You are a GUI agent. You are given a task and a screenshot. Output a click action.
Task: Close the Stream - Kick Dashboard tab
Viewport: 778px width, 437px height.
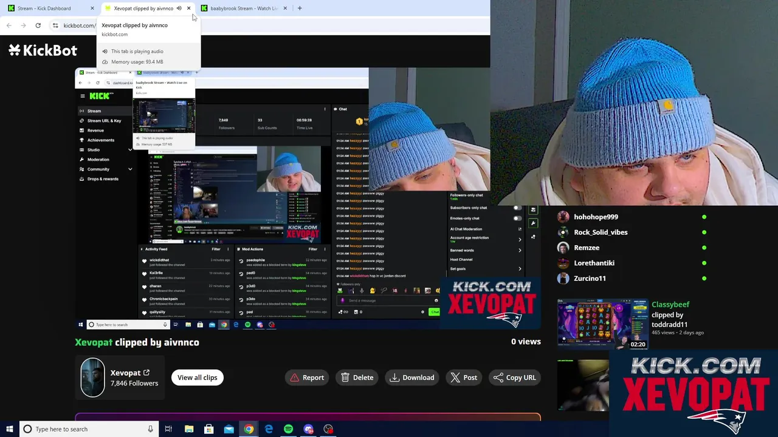tap(92, 8)
